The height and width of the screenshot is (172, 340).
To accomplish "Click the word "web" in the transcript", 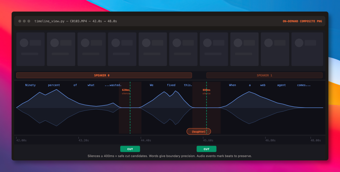I will (x=263, y=85).
